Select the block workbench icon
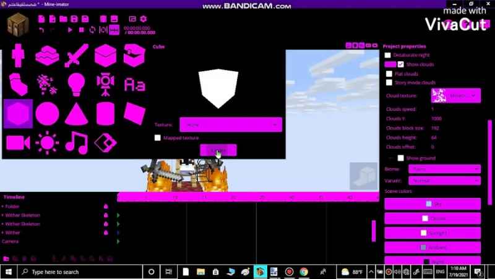The height and width of the screenshot is (279, 495). (105, 56)
